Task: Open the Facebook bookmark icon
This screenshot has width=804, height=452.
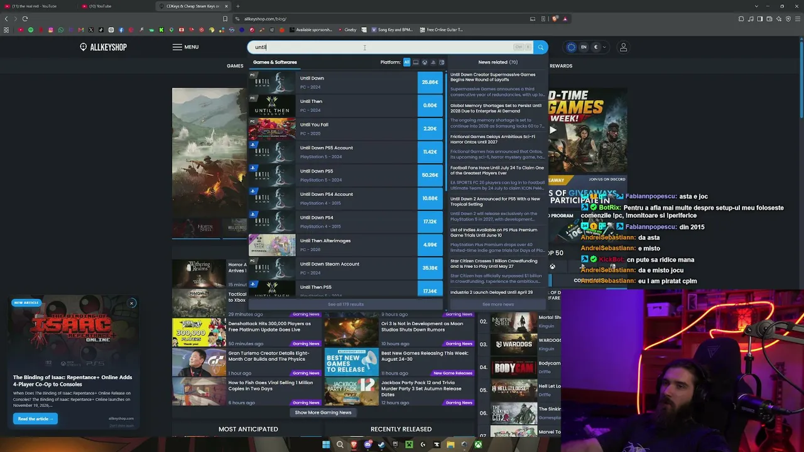Action: 121,30
